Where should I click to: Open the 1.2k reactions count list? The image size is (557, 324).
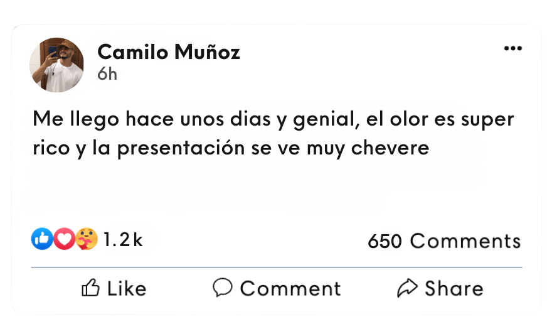[123, 239]
